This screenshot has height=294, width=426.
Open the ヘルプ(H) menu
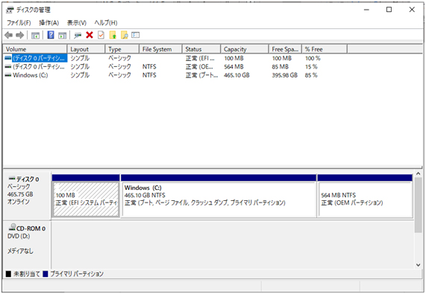(106, 23)
